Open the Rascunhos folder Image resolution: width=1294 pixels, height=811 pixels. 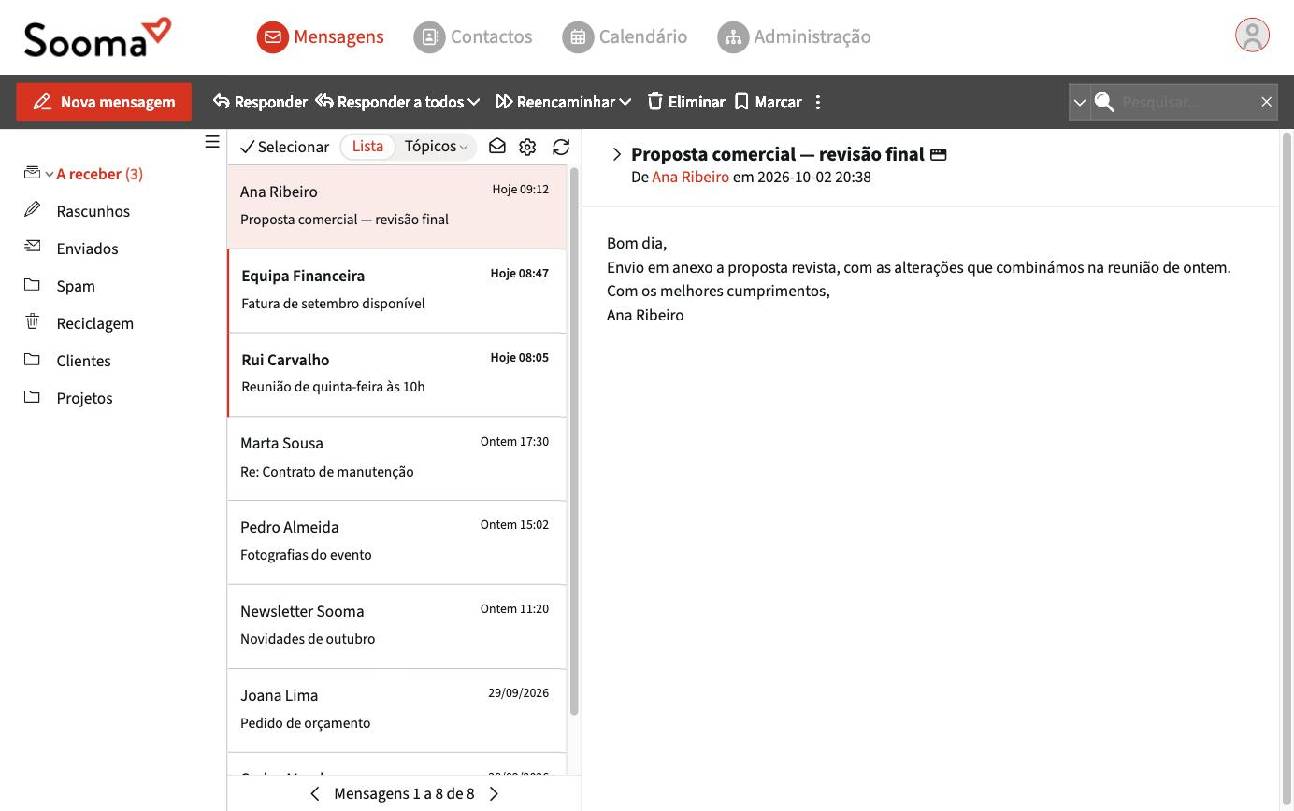[93, 211]
